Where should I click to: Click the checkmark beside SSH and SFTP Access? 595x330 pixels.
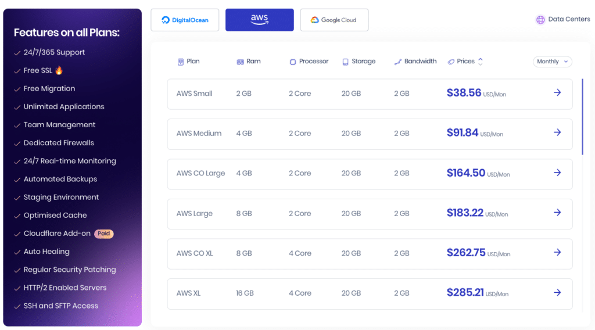[x=17, y=307]
